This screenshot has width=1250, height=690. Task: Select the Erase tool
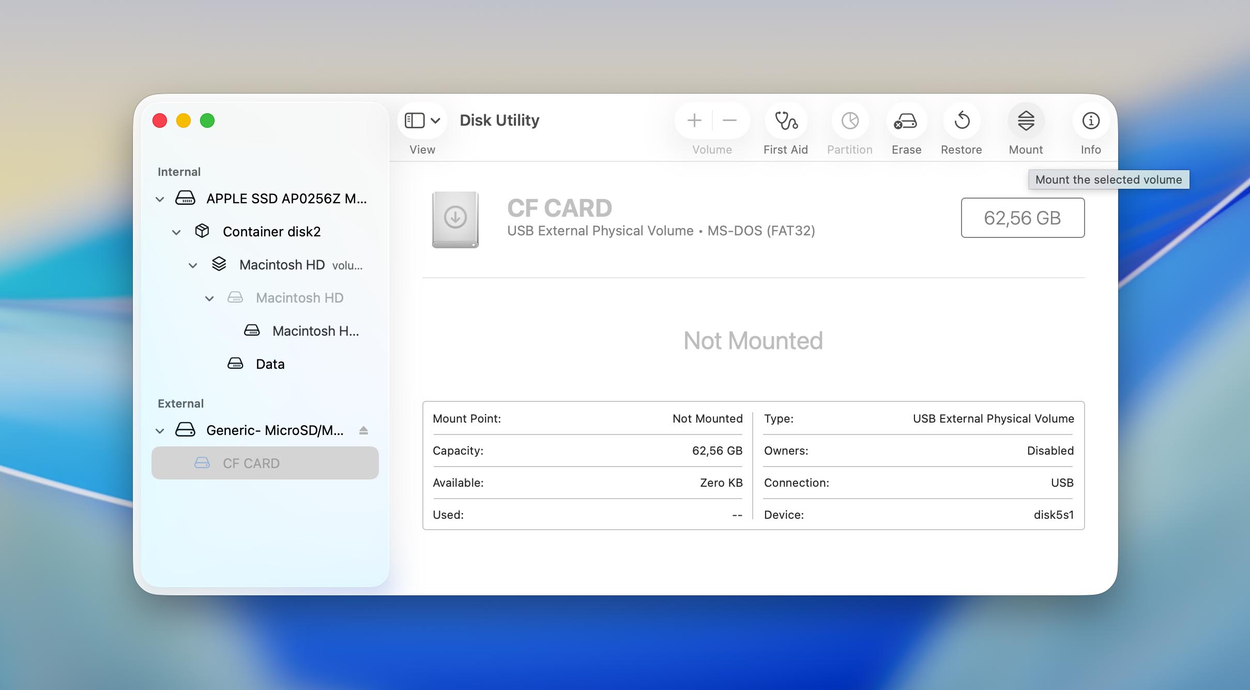[906, 121]
